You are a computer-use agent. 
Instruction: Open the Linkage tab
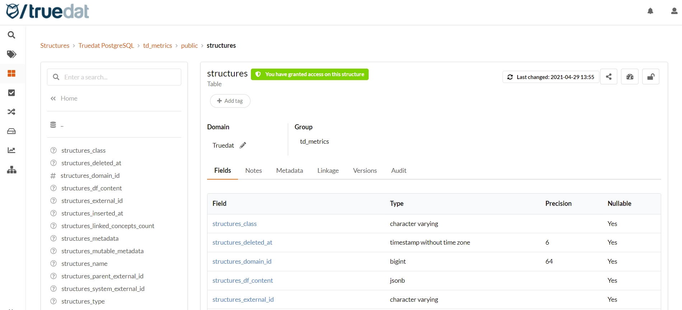click(328, 171)
